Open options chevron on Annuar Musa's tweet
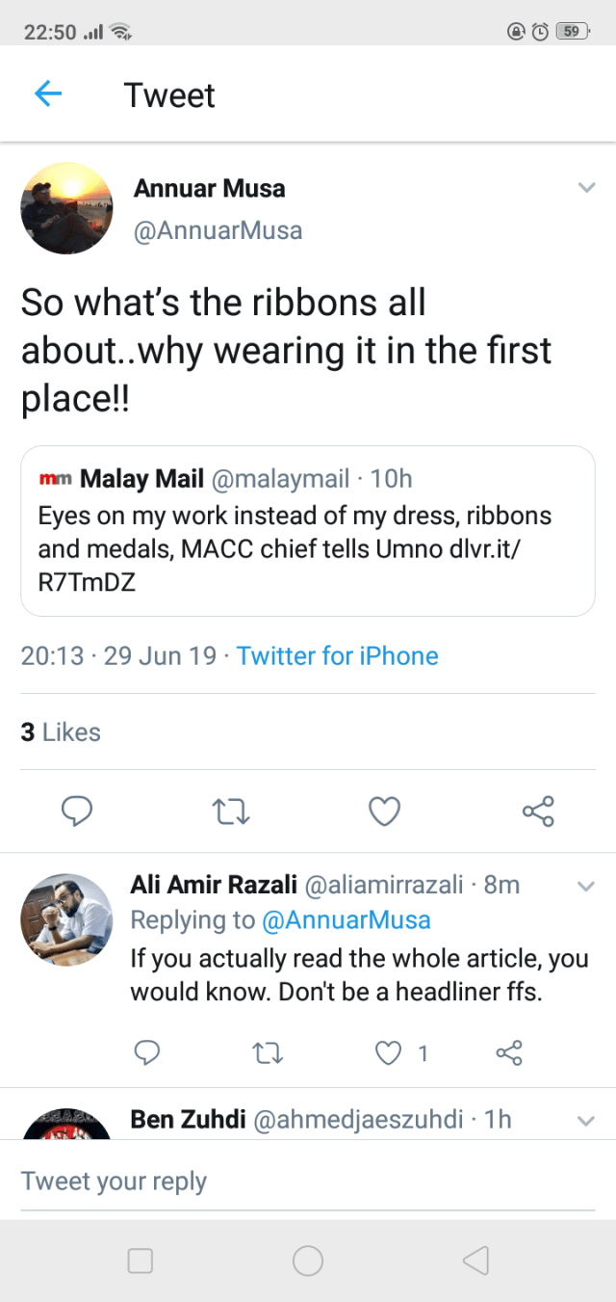Image resolution: width=616 pixels, height=1302 pixels. (x=586, y=188)
